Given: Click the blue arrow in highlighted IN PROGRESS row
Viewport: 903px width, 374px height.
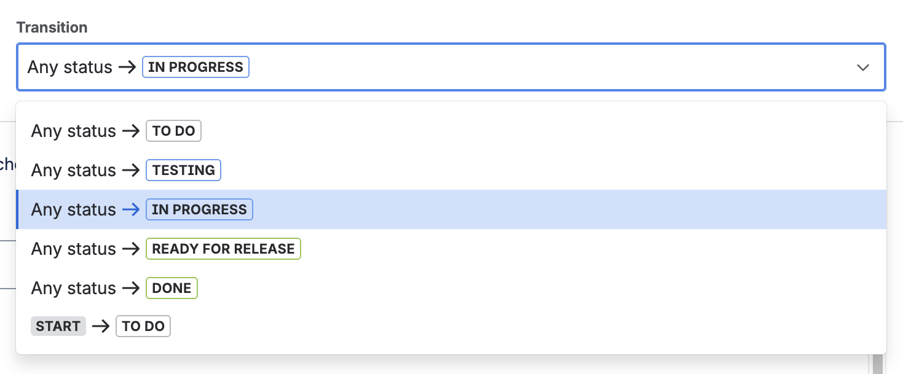Looking at the screenshot, I should pos(131,209).
